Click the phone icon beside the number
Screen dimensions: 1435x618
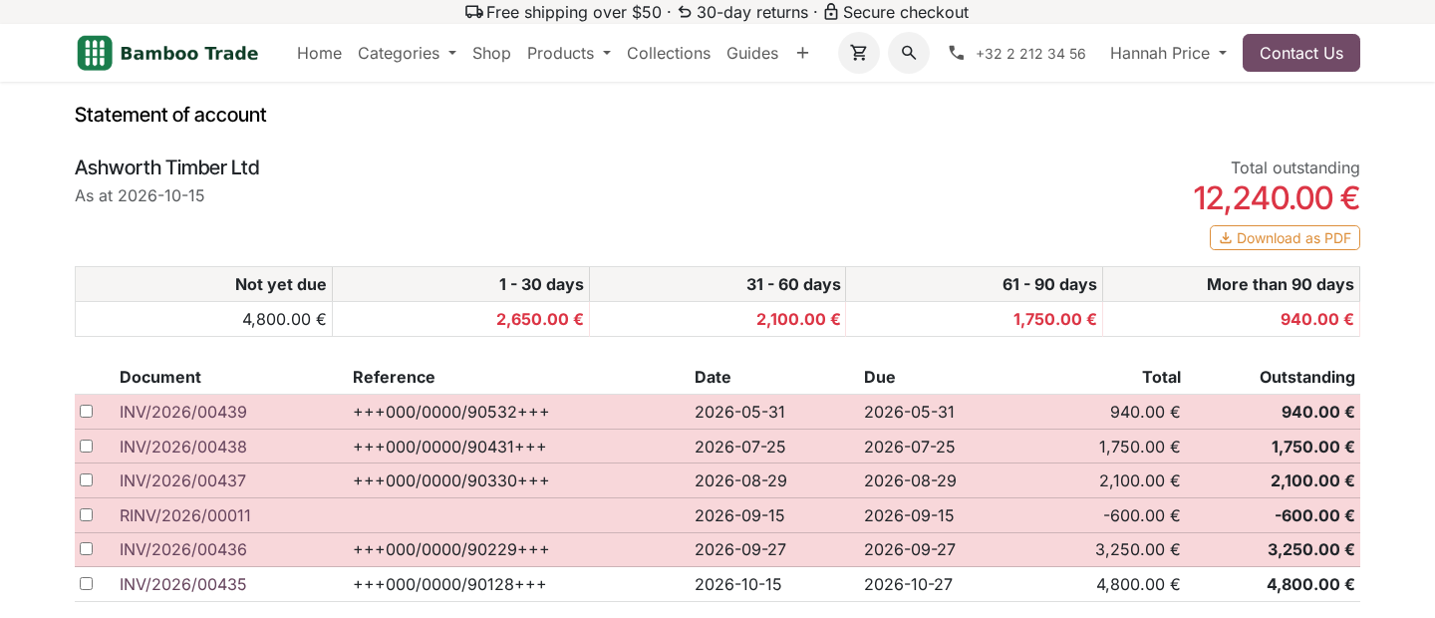tap(957, 53)
